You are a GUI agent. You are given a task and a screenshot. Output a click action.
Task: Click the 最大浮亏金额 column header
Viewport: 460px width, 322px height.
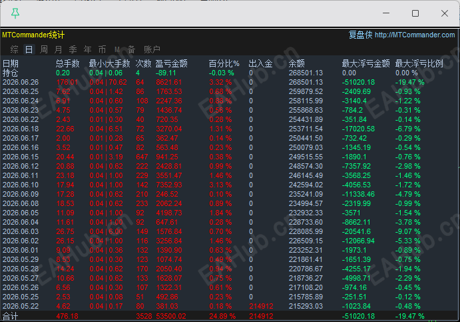(366, 63)
